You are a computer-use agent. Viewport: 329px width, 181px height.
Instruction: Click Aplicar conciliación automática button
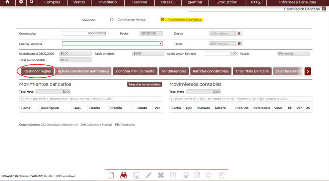pos(83,71)
